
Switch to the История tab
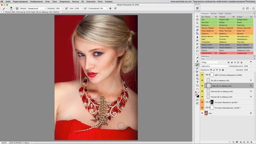(x=228, y=14)
